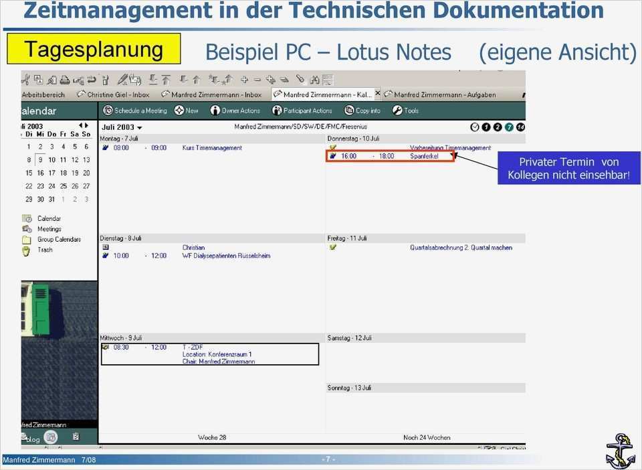Click the plus expand icon in toolbar
The image size is (642, 470).
tap(245, 80)
